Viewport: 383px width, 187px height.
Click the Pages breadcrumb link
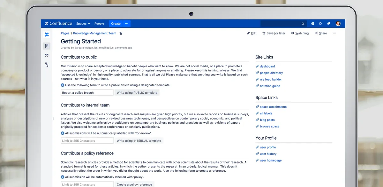(65, 33)
